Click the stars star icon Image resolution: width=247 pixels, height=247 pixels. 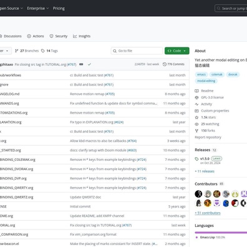click(196, 117)
